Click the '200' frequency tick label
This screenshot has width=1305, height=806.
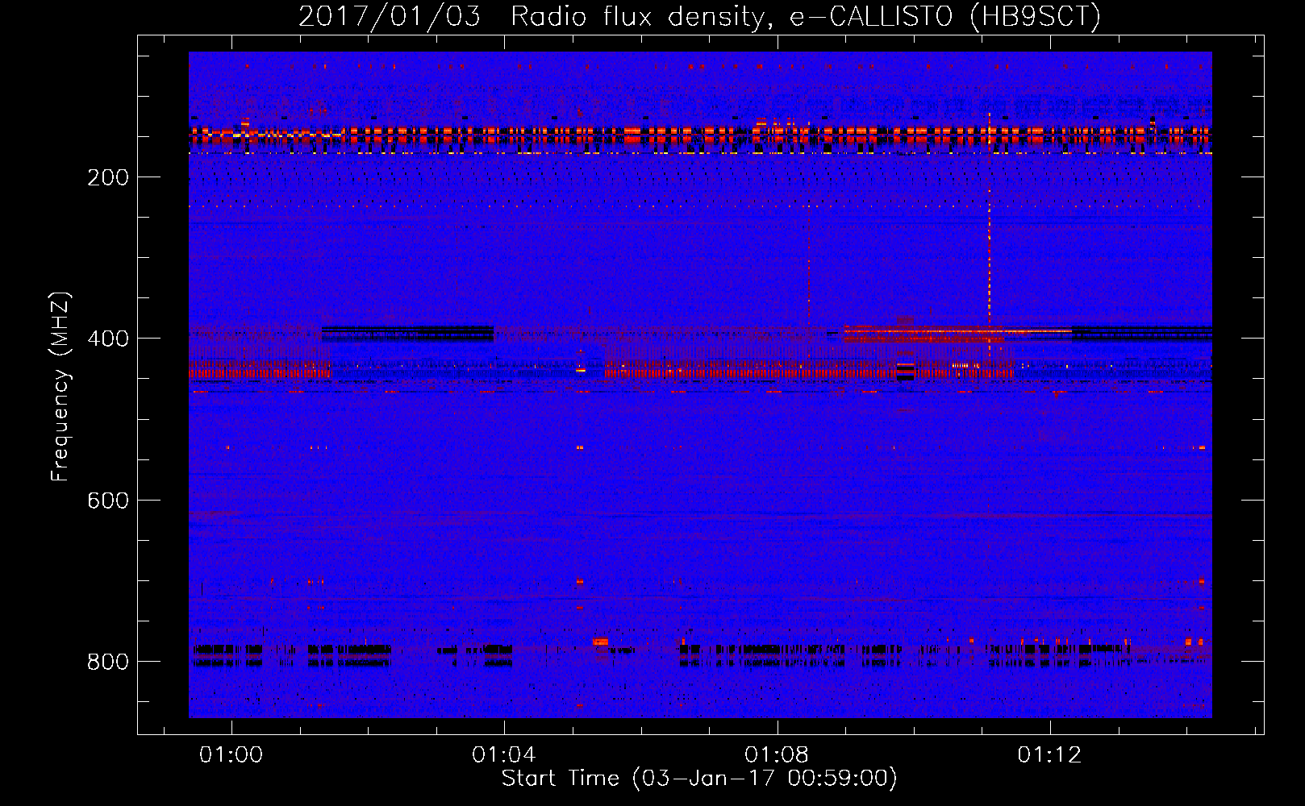click(108, 177)
